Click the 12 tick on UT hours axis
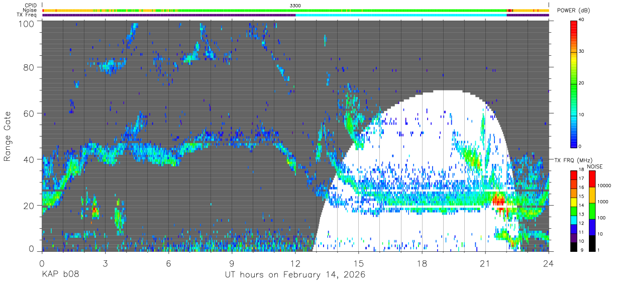617x285 pixels. [295, 262]
